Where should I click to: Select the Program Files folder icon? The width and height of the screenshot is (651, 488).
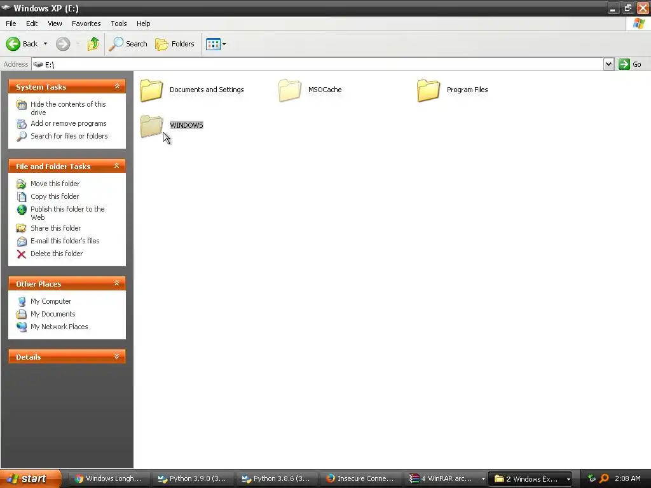point(428,90)
